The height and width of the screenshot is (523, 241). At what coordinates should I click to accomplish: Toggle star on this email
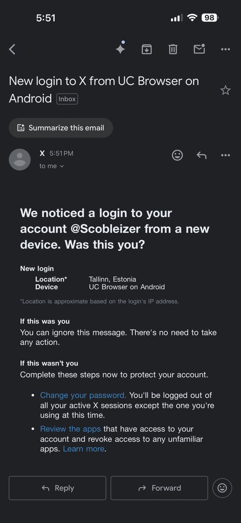(x=225, y=90)
